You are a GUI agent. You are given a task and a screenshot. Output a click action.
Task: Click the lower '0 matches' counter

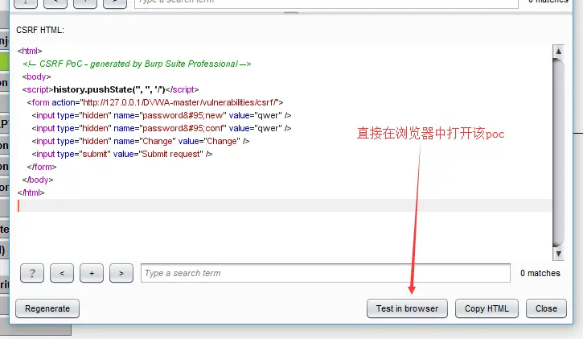click(x=540, y=273)
